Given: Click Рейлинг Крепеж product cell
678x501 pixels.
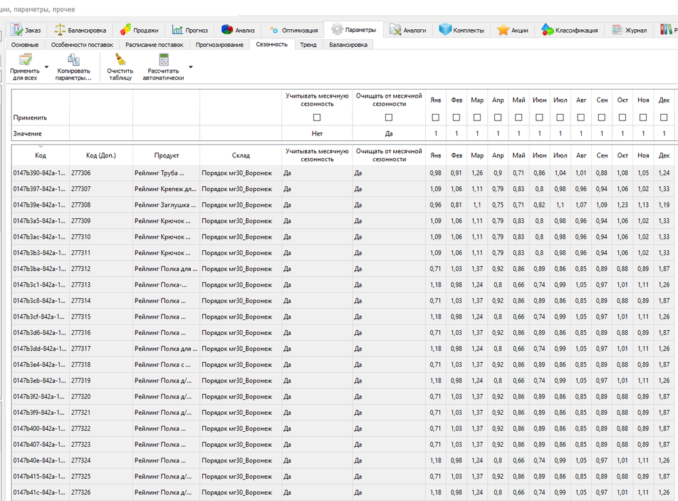Looking at the screenshot, I should click(166, 189).
